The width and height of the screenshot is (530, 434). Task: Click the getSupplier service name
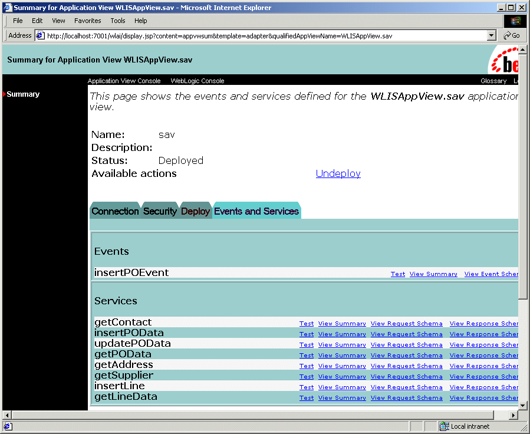(x=124, y=375)
